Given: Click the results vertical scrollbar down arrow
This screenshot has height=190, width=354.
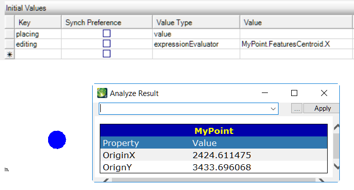Looking at the screenshot, I should coord(336,167).
